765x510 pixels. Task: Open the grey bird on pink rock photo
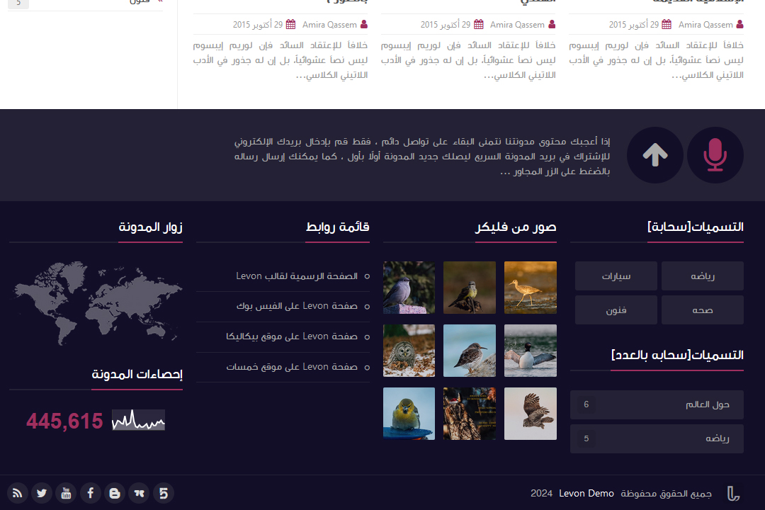coord(409,288)
